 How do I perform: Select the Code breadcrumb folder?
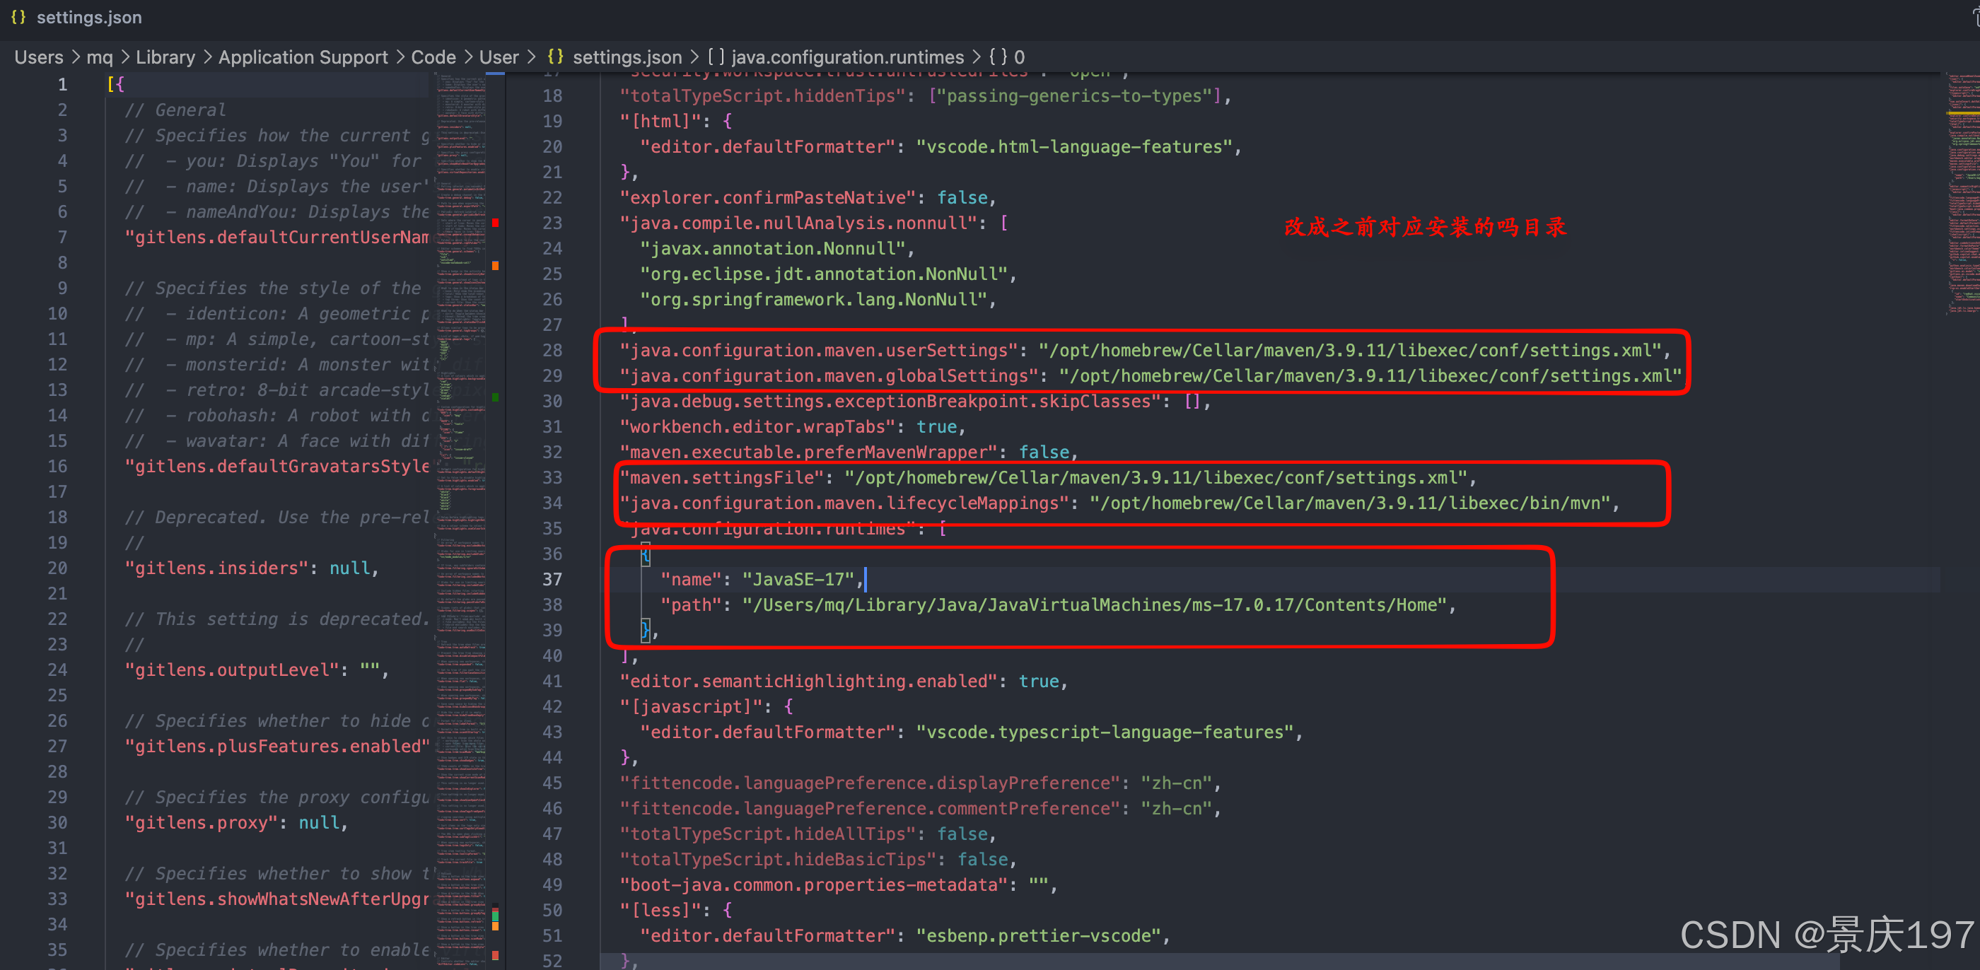click(x=433, y=57)
